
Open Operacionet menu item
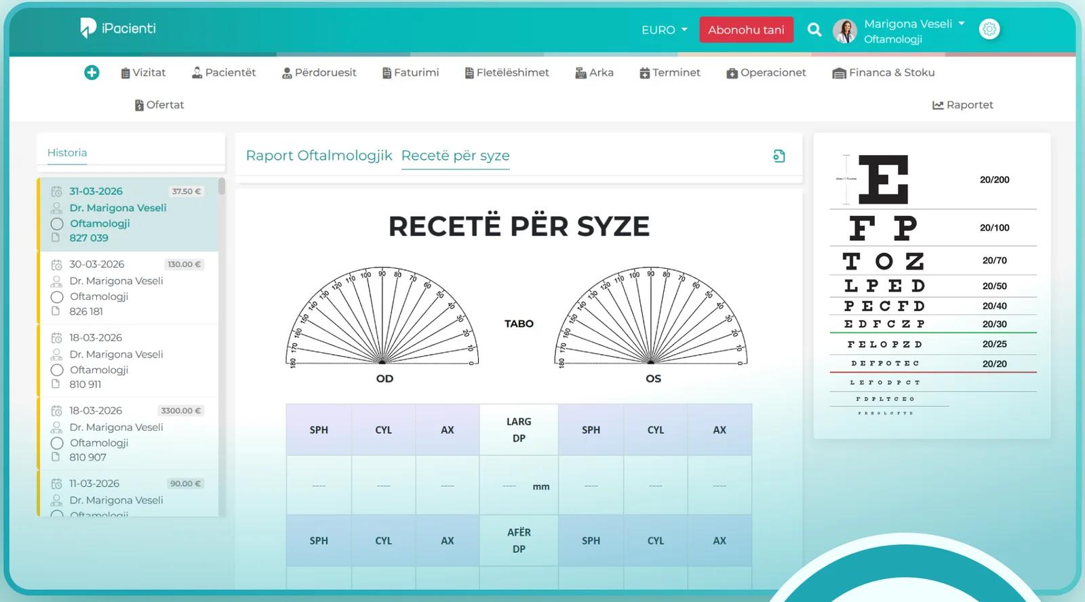766,72
